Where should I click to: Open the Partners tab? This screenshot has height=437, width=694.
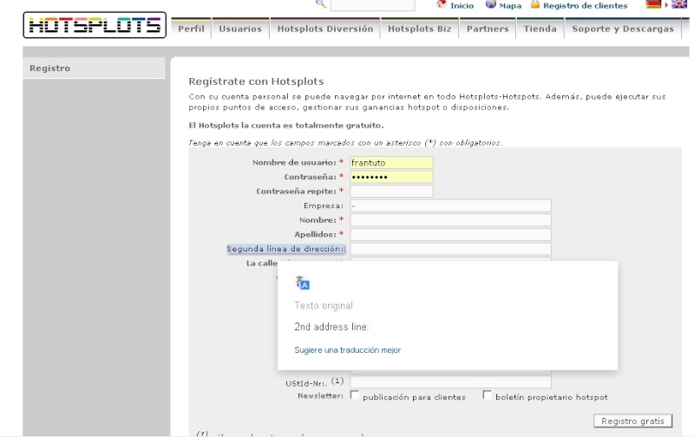click(x=488, y=29)
